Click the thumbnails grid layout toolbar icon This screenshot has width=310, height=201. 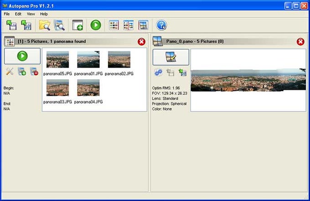114,25
